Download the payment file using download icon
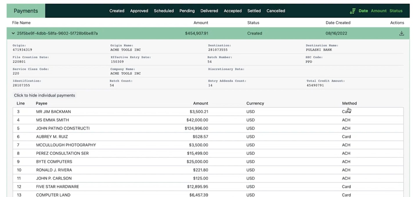The height and width of the screenshot is (197, 415). pos(401,33)
